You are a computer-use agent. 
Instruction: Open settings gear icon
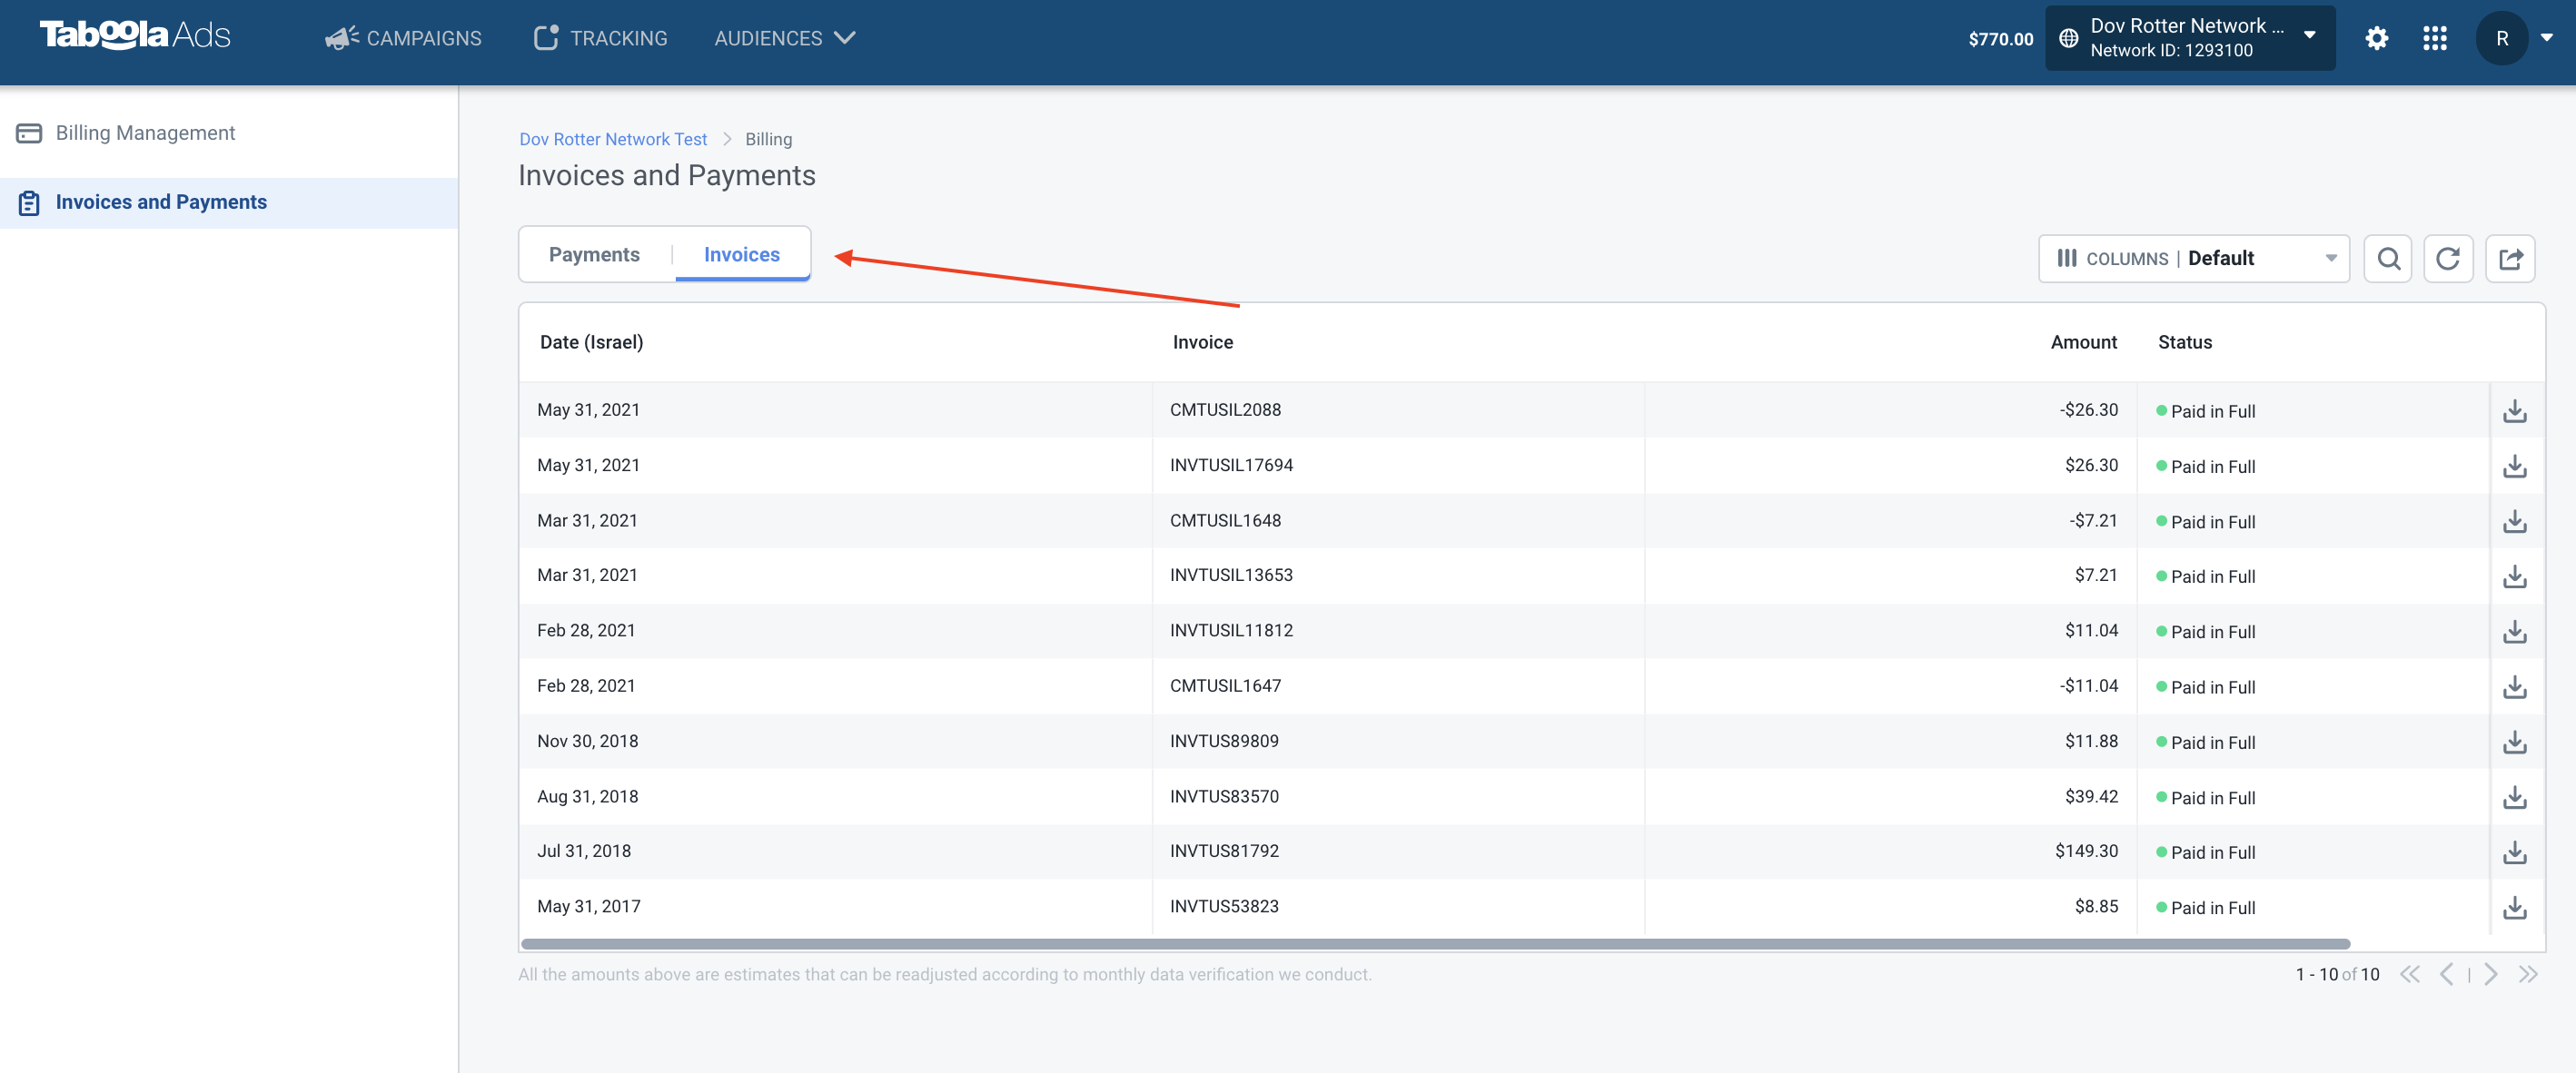[2377, 38]
